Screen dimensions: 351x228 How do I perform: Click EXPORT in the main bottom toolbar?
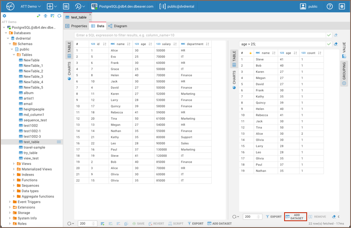pos(196,223)
